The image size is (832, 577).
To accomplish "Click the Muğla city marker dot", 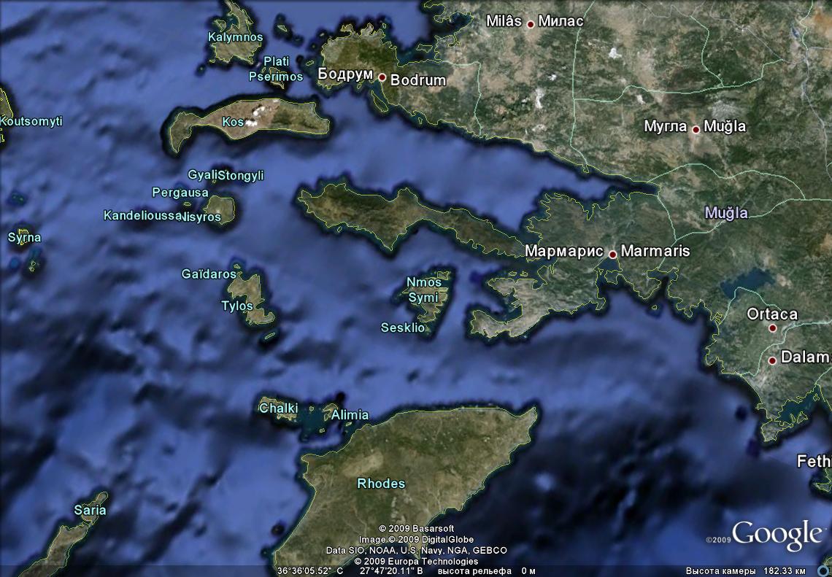I will click(x=696, y=130).
